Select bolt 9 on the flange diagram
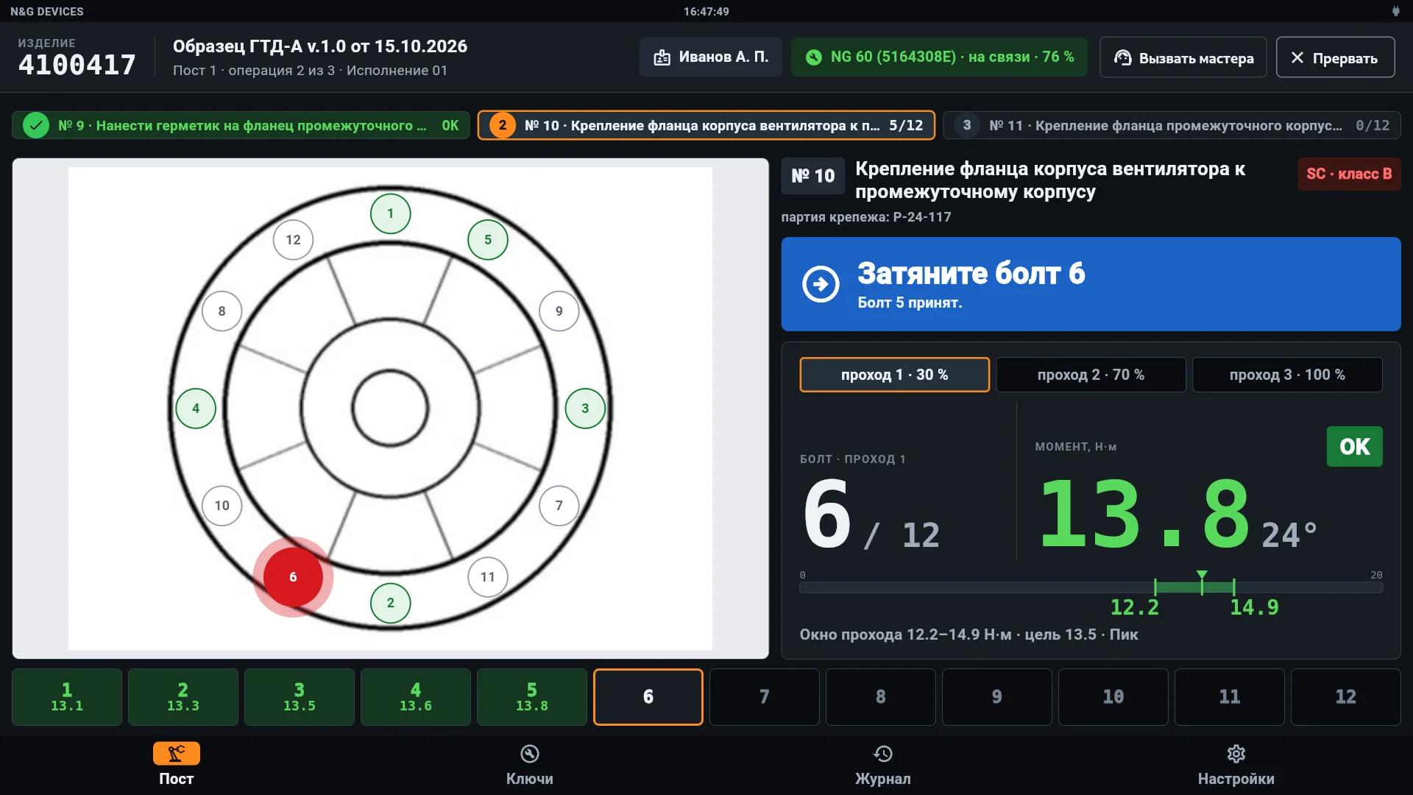This screenshot has height=795, width=1413. (x=559, y=311)
